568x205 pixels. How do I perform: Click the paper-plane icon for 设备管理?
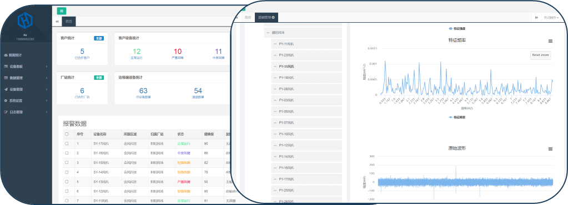point(6,89)
